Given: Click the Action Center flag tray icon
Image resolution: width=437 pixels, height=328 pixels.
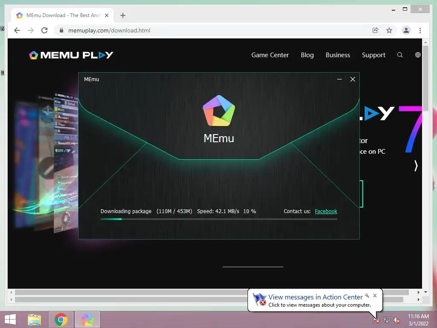Looking at the screenshot, I should pos(376,319).
